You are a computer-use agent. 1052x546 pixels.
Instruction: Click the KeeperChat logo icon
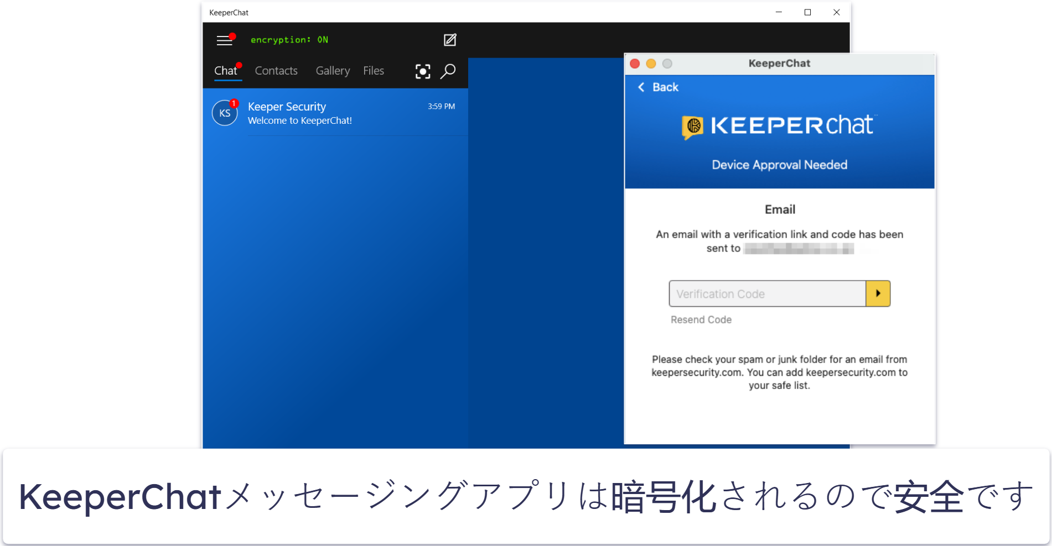692,127
